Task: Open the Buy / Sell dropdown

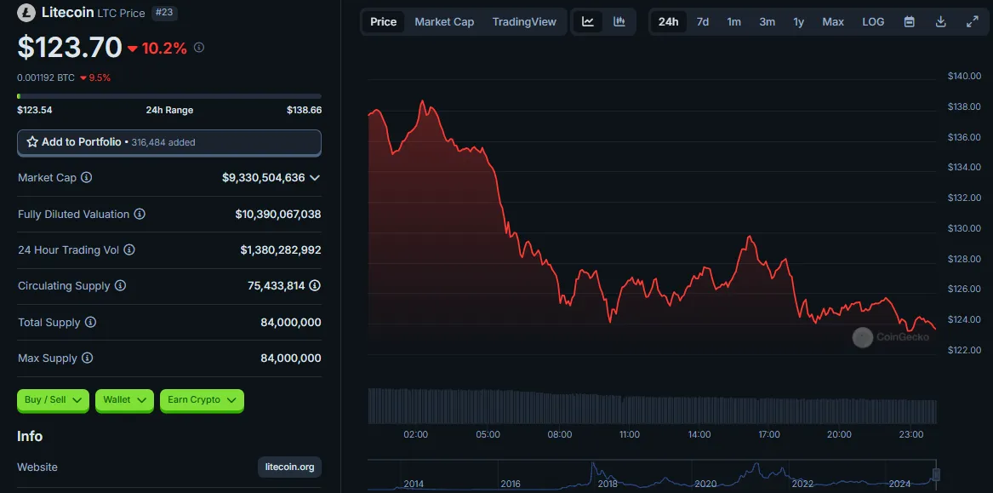Action: pos(54,400)
